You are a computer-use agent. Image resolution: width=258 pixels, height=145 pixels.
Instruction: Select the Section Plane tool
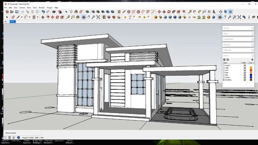point(221,12)
